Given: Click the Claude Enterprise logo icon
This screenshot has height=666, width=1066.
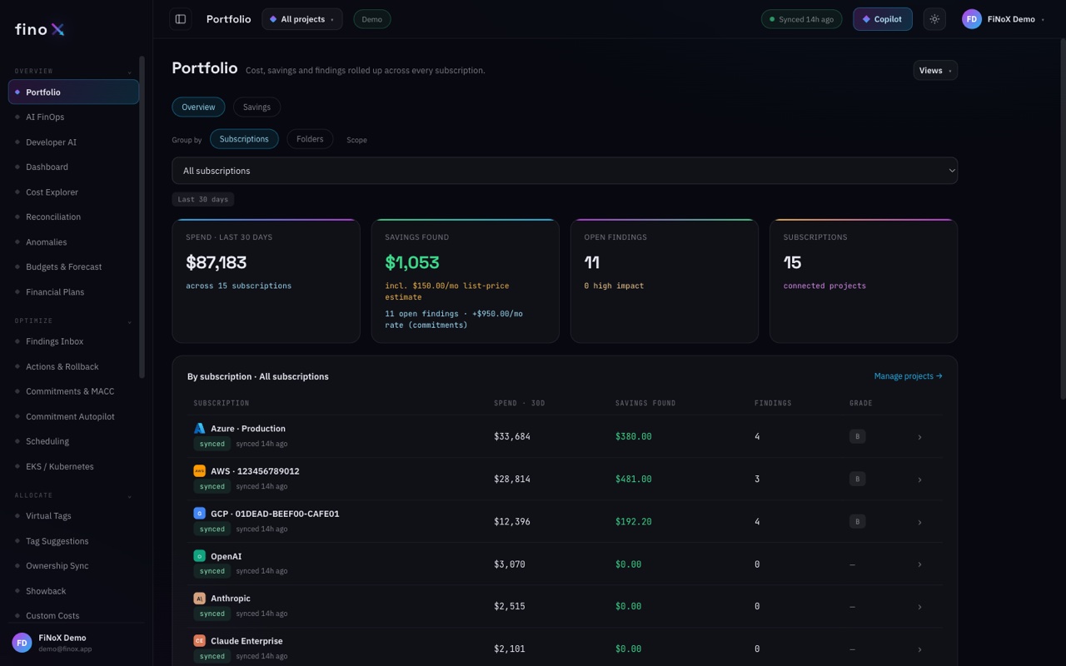Looking at the screenshot, I should coord(199,640).
